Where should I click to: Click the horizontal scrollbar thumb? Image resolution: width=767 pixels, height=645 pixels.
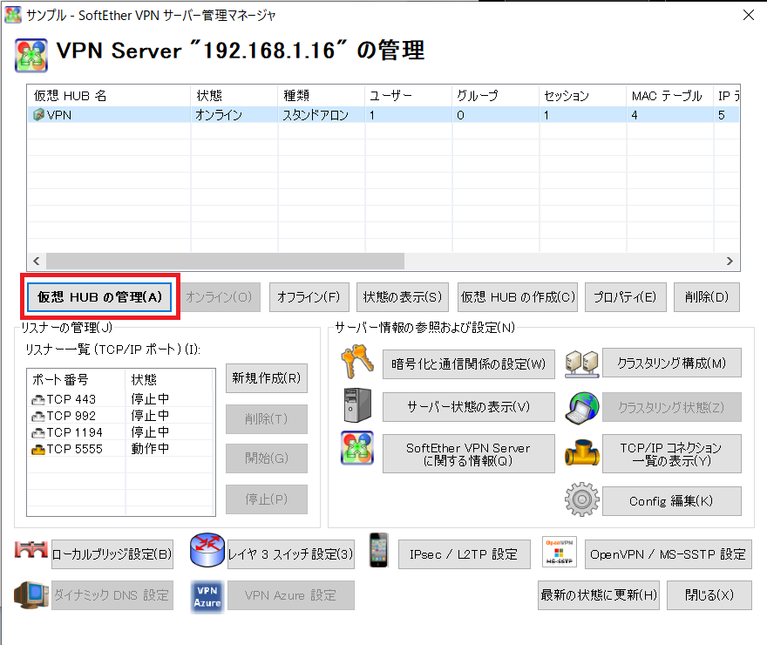click(226, 261)
